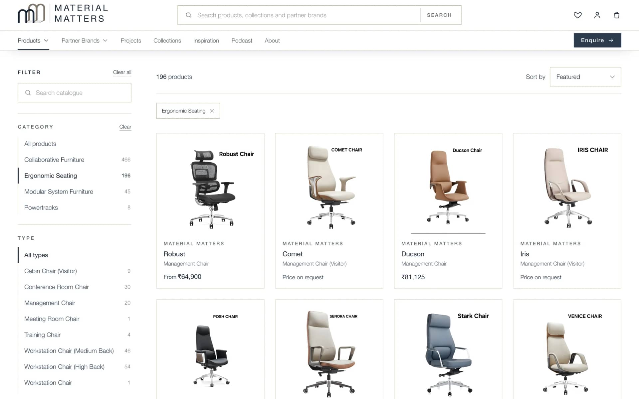639x399 pixels.
Task: Filter by Conference Room Chair type
Action: click(x=74, y=287)
